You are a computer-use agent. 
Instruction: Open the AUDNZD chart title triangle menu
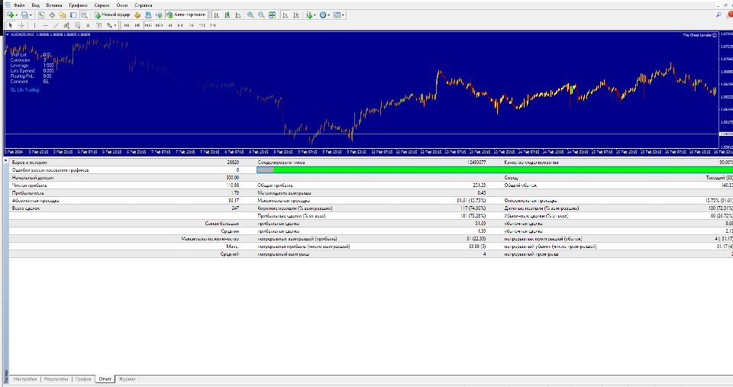click(x=7, y=34)
